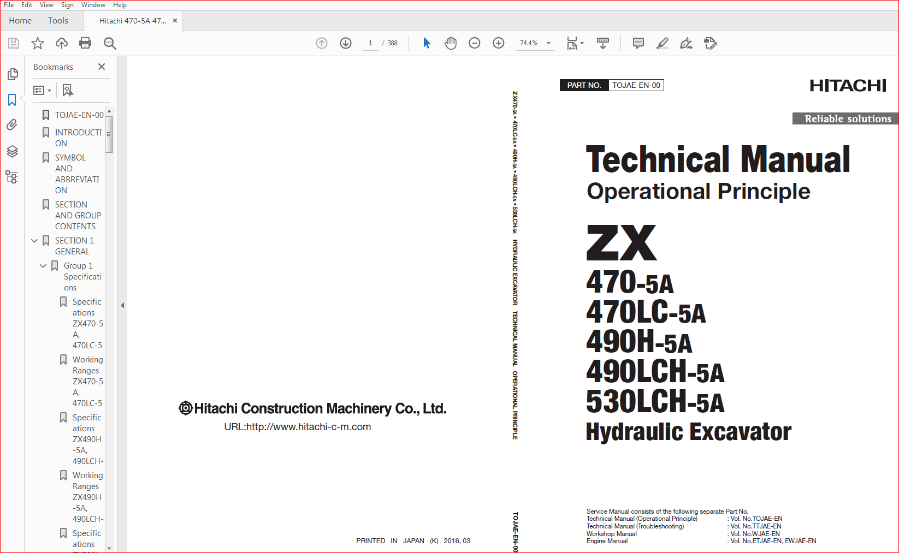
Task: Open bookmark options dropdown menu
Action: click(43, 90)
